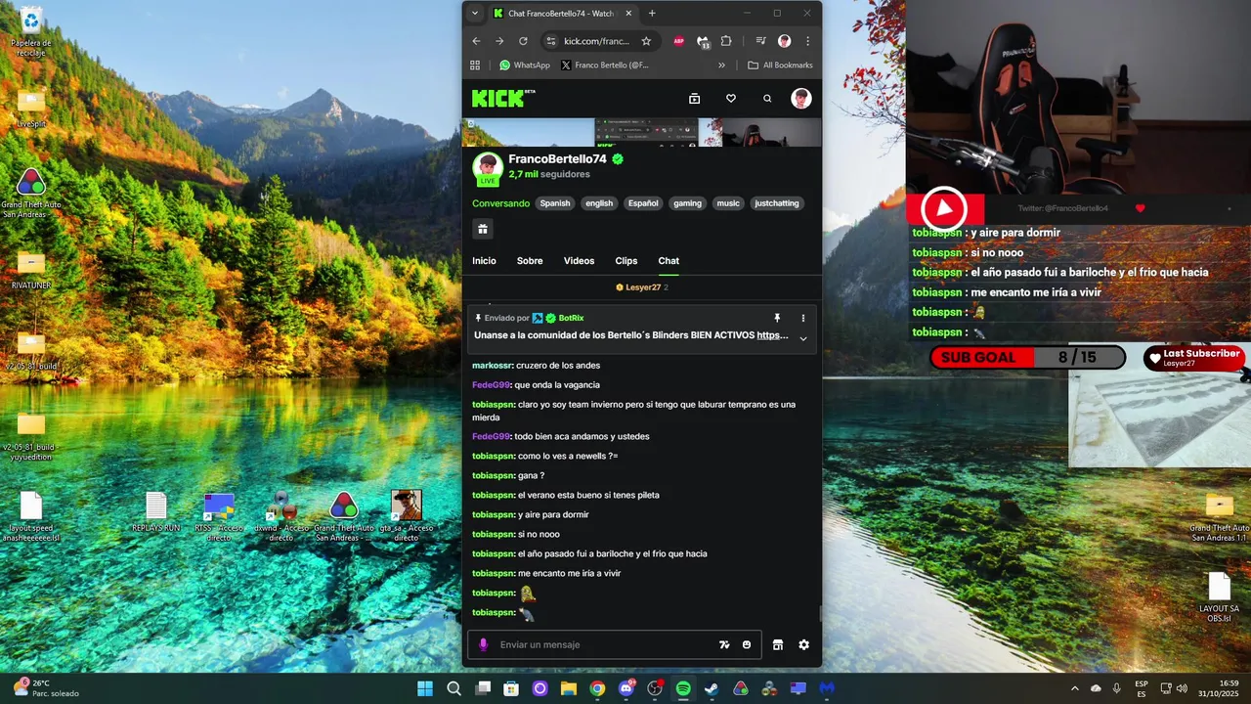Screen dimensions: 1251x704
Task: Reload the kick.com page
Action: pos(523,41)
